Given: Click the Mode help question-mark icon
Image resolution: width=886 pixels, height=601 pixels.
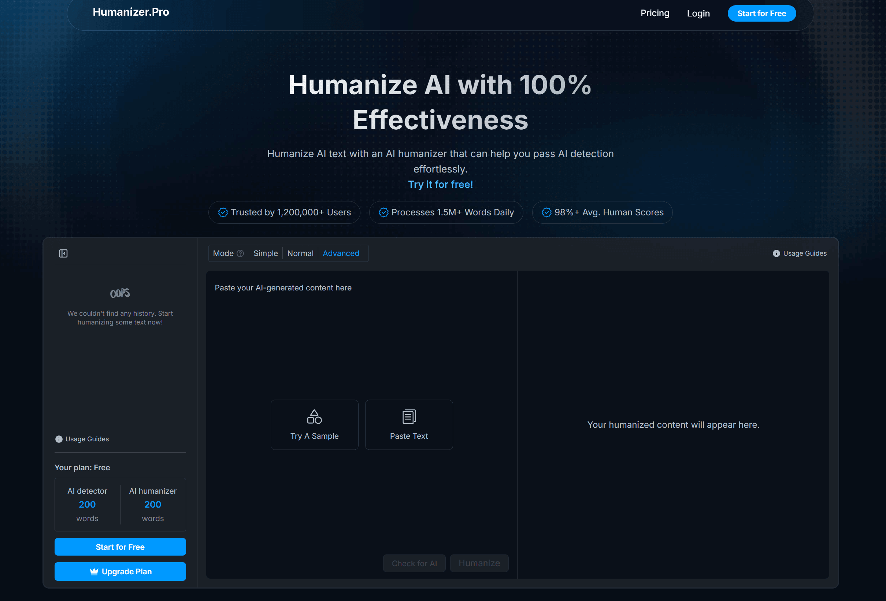Looking at the screenshot, I should click(240, 253).
